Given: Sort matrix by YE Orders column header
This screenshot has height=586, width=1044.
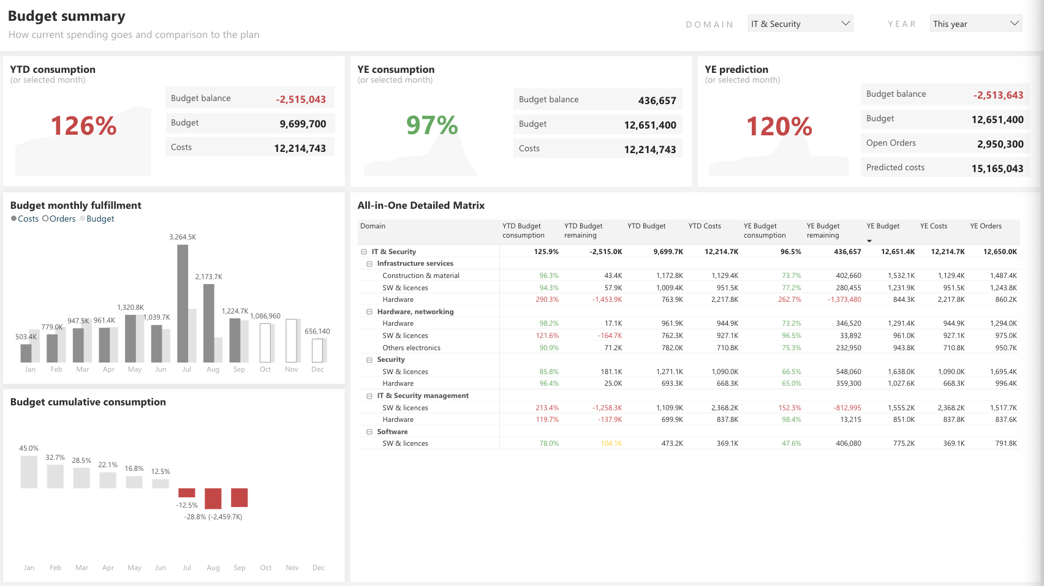Looking at the screenshot, I should click(x=985, y=226).
